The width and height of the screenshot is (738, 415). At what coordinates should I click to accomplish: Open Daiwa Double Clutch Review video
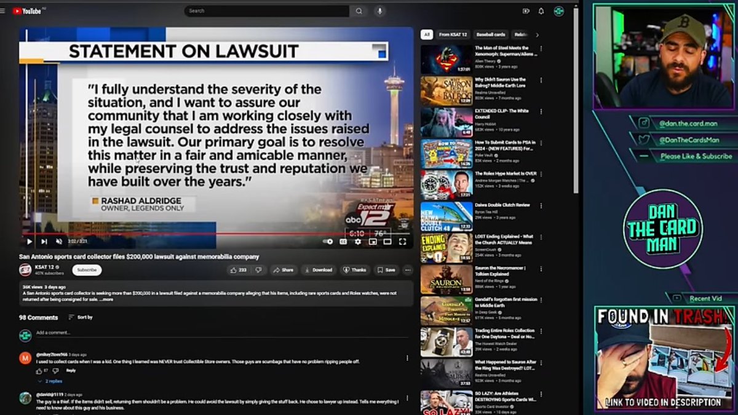click(446, 216)
